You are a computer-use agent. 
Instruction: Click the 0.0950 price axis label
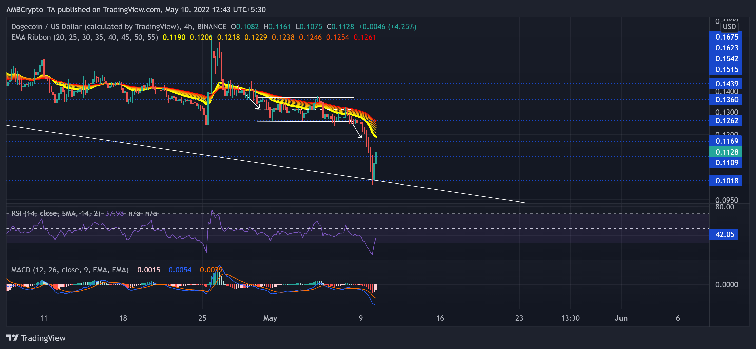coord(726,200)
